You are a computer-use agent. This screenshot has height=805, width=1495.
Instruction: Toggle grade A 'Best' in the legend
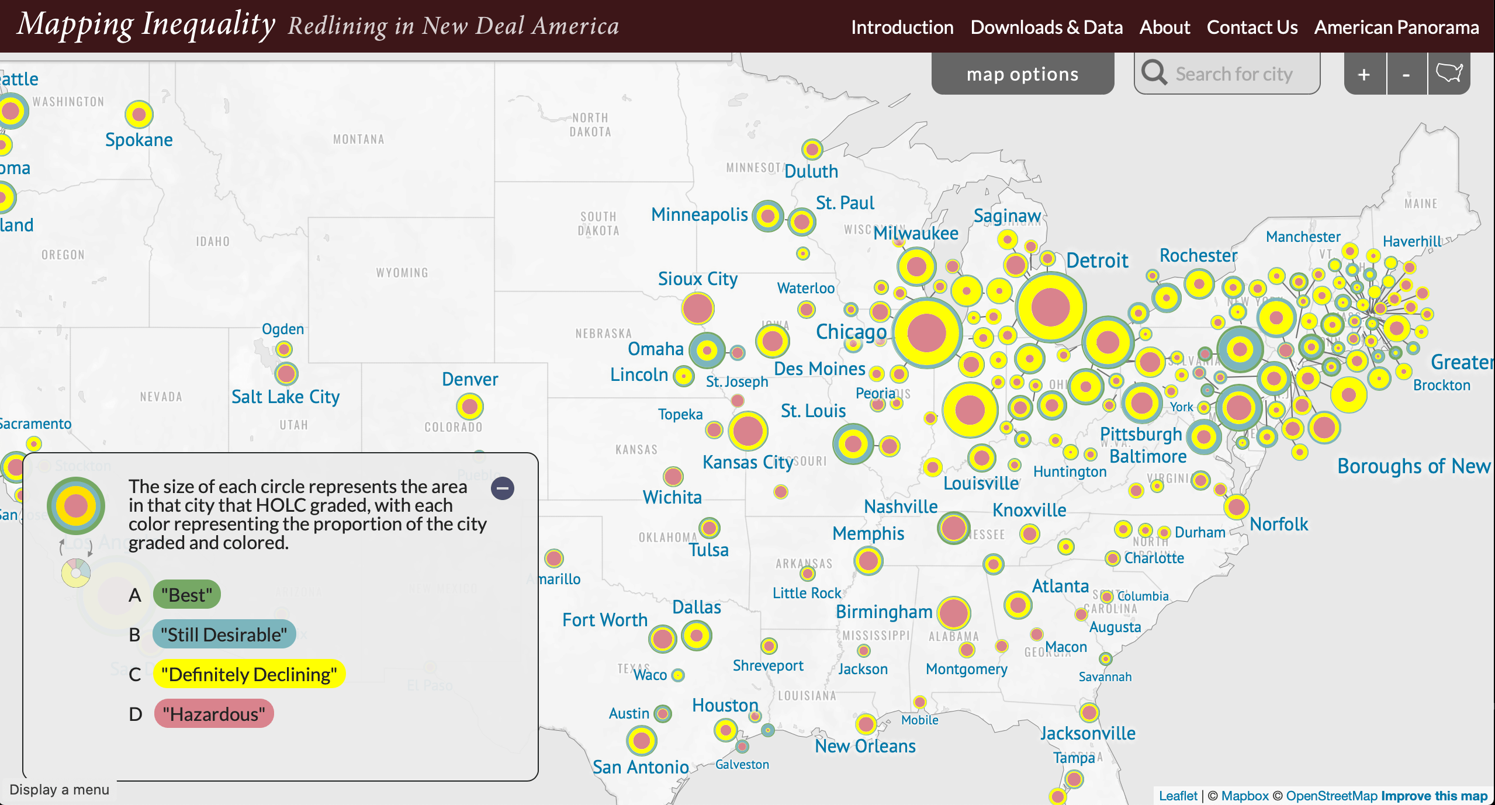point(188,595)
